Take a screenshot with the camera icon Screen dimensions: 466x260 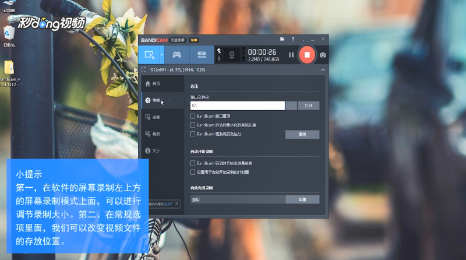(323, 55)
